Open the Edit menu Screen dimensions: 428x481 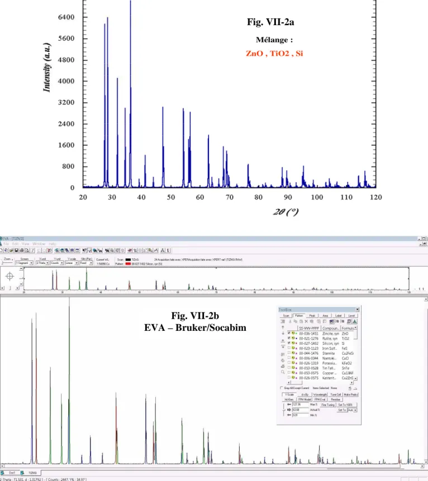(15, 244)
